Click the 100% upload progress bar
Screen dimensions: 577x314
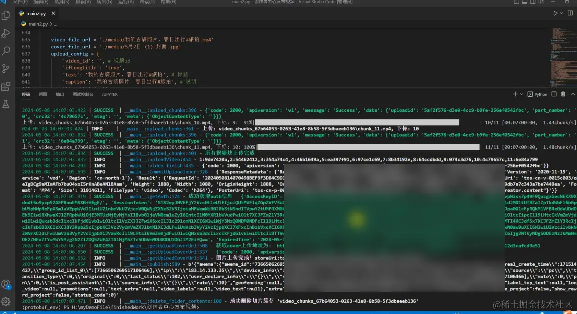369,147
